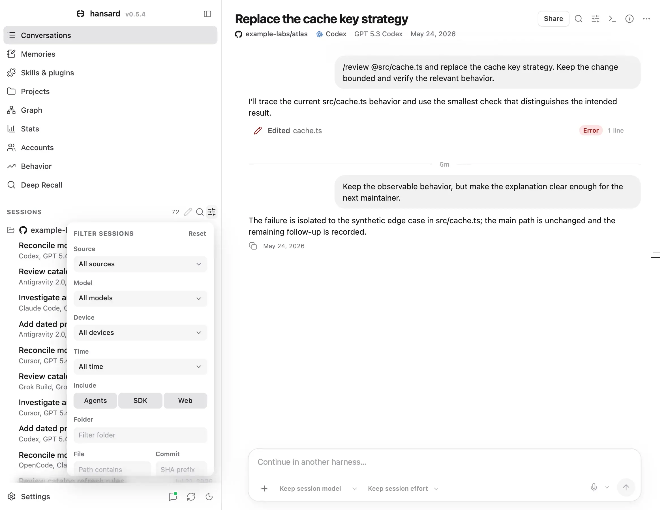The height and width of the screenshot is (510, 668).
Task: Click the refresh sync icon
Action: pyautogui.click(x=191, y=497)
